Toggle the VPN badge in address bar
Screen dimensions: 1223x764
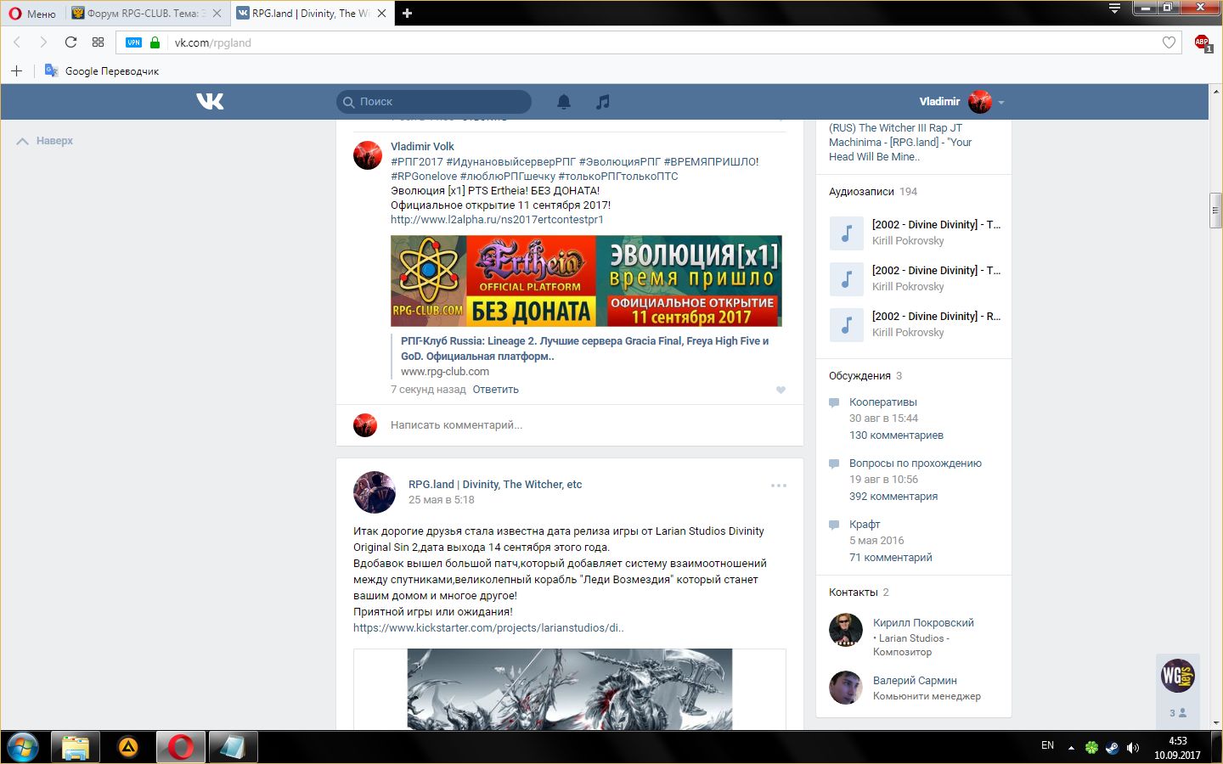133,42
